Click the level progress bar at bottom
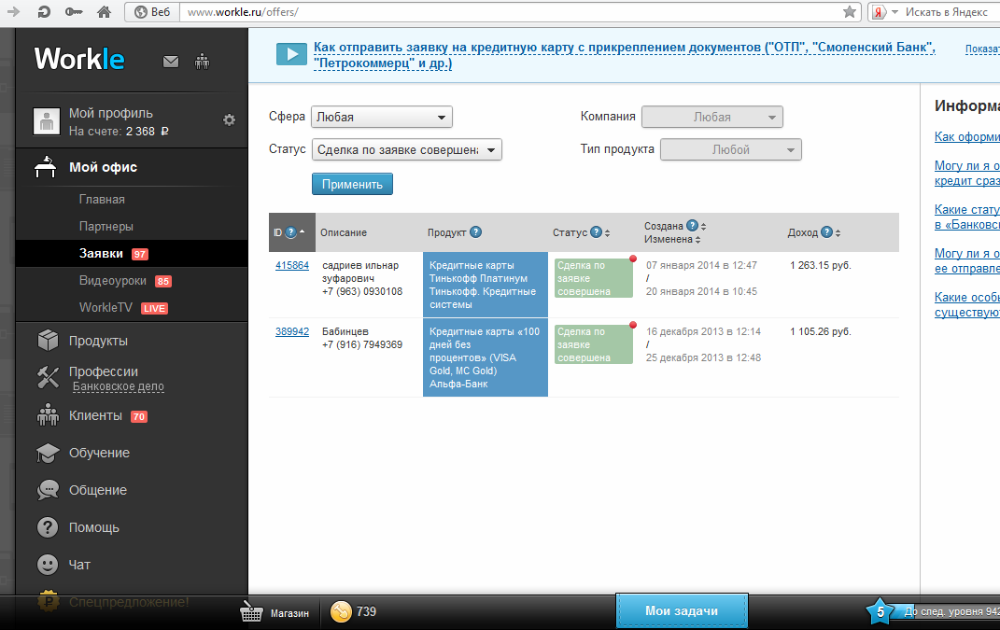 [945, 611]
